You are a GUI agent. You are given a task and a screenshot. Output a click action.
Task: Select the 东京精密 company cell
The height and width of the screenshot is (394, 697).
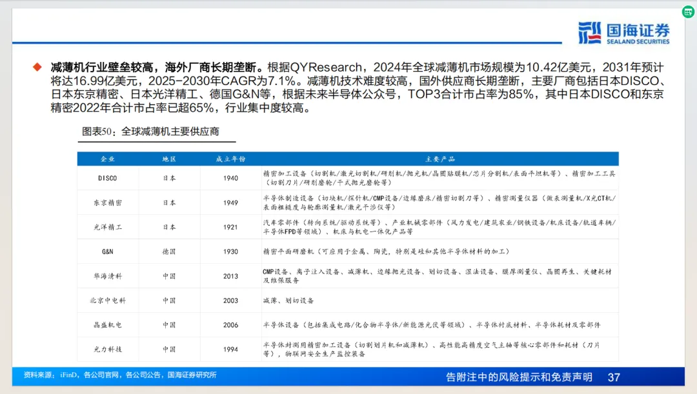click(108, 202)
